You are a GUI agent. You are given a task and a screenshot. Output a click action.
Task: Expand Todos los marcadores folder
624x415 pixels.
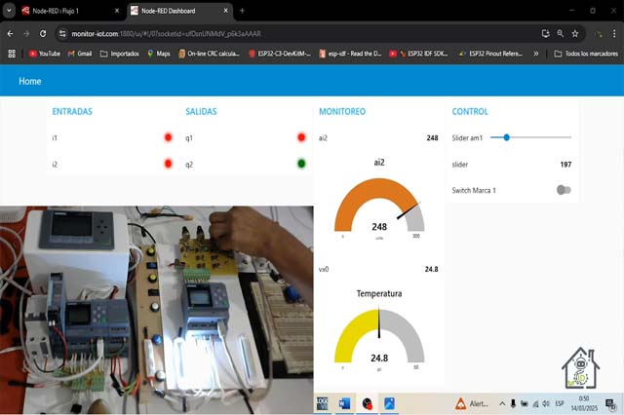pos(585,54)
